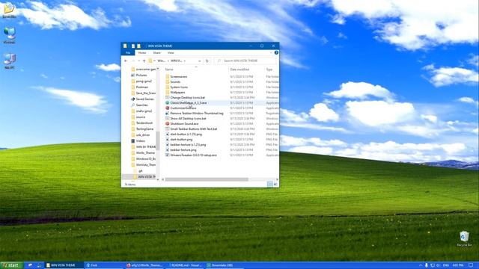Open the Network desktop icon
Screen dimensions: 479x269
9,35
